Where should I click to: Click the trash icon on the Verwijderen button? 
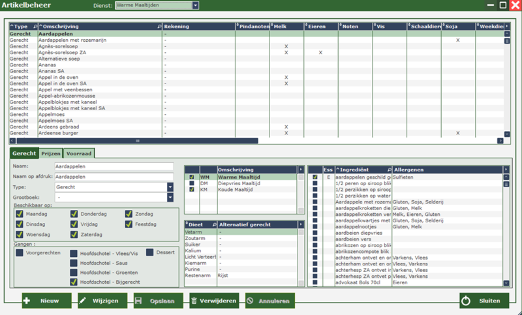coord(195,301)
